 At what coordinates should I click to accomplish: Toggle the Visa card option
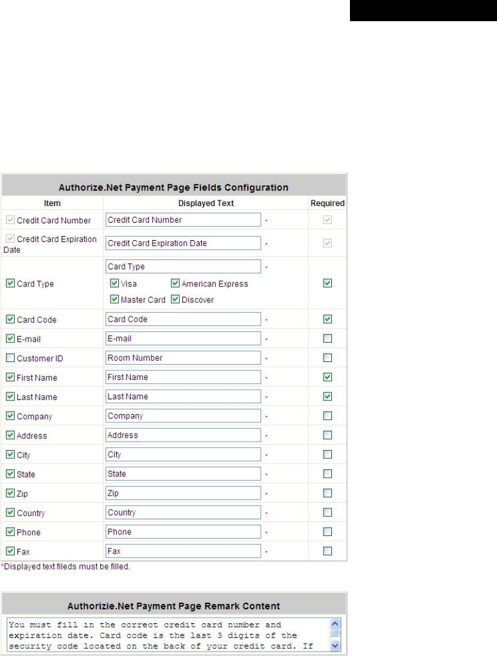point(114,283)
